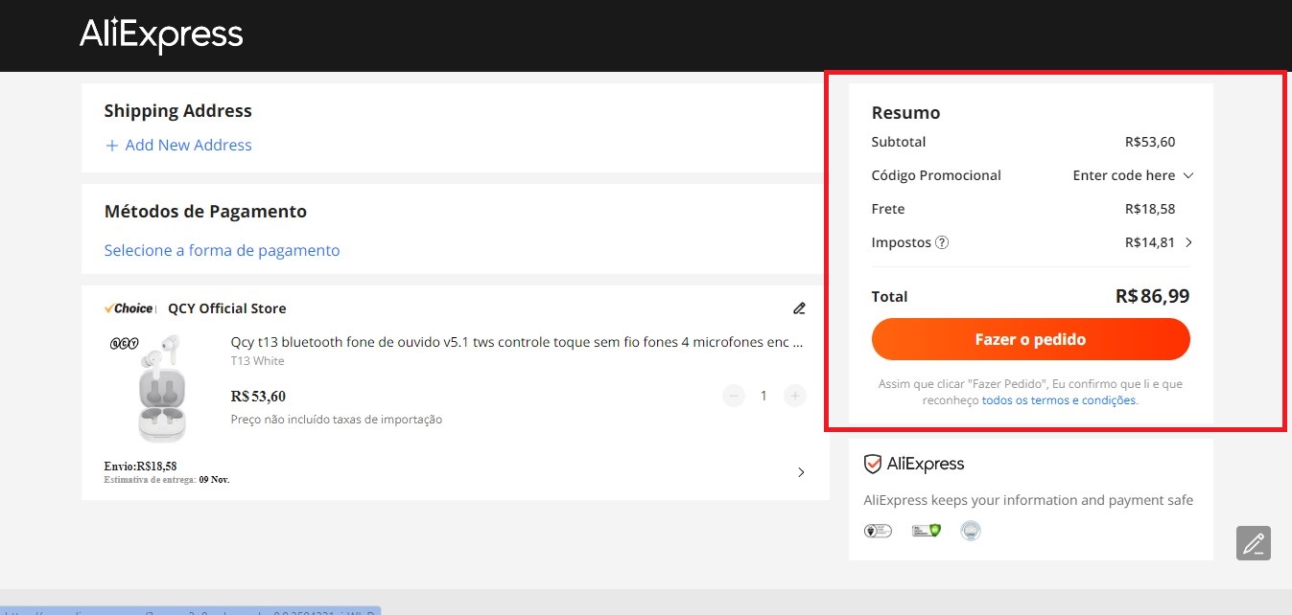
Task: Click the Métodos de Pagamento heading
Action: 205,212
